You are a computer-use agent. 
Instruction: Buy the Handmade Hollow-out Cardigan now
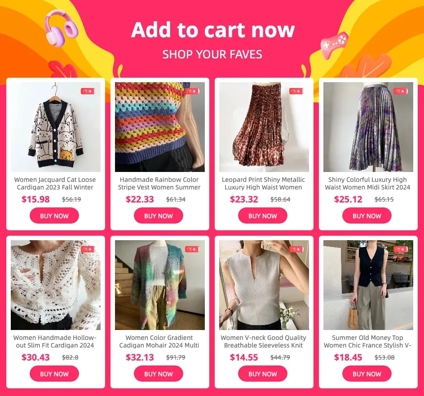click(54, 374)
